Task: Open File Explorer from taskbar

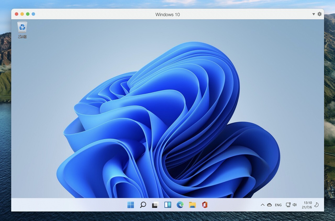Action: (x=192, y=205)
